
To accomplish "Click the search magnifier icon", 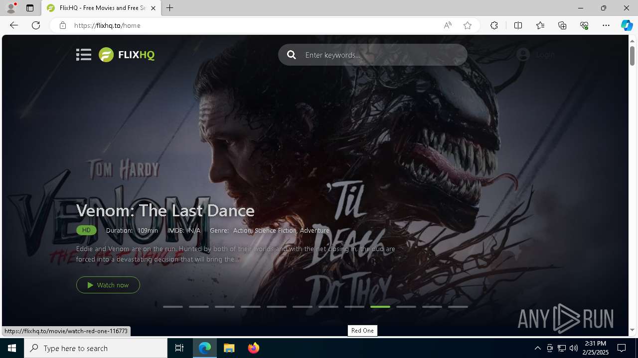I will click(292, 55).
